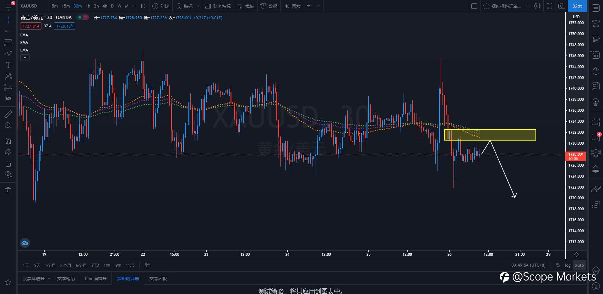
Task: Hide all drawings with eye icon
Action: click(8, 174)
